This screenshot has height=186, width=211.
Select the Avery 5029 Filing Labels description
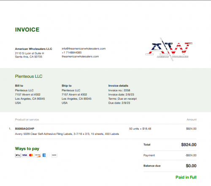pos(67,134)
